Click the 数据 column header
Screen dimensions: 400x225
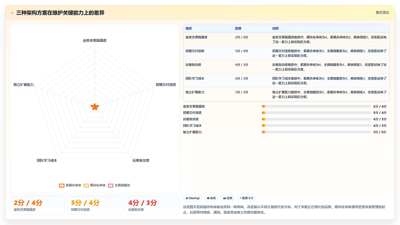tap(238, 29)
